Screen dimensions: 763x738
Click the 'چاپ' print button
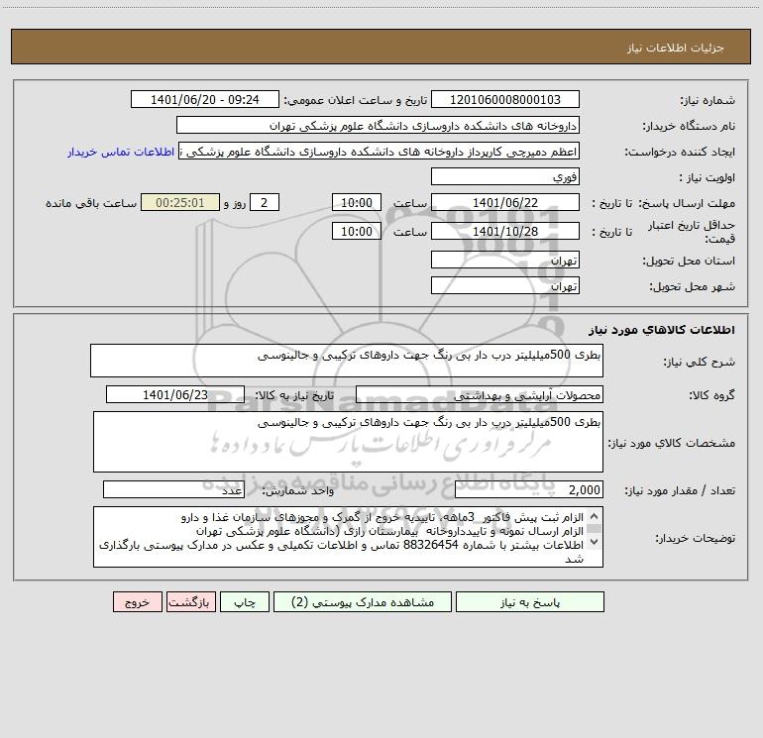(x=245, y=602)
